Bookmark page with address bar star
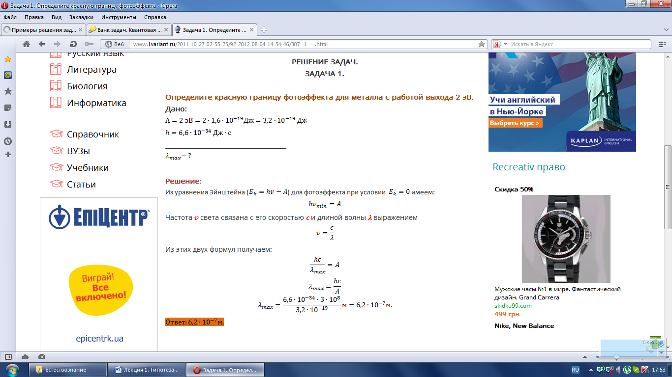 click(482, 44)
